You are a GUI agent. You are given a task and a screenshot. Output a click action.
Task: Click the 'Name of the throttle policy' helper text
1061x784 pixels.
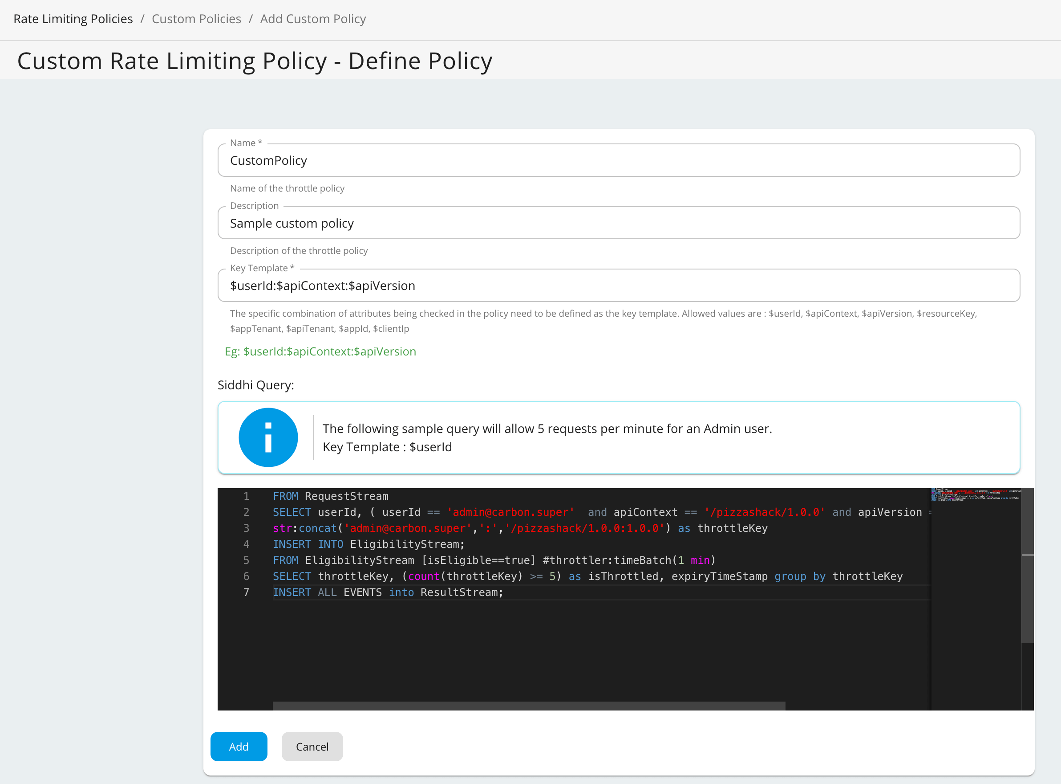288,188
